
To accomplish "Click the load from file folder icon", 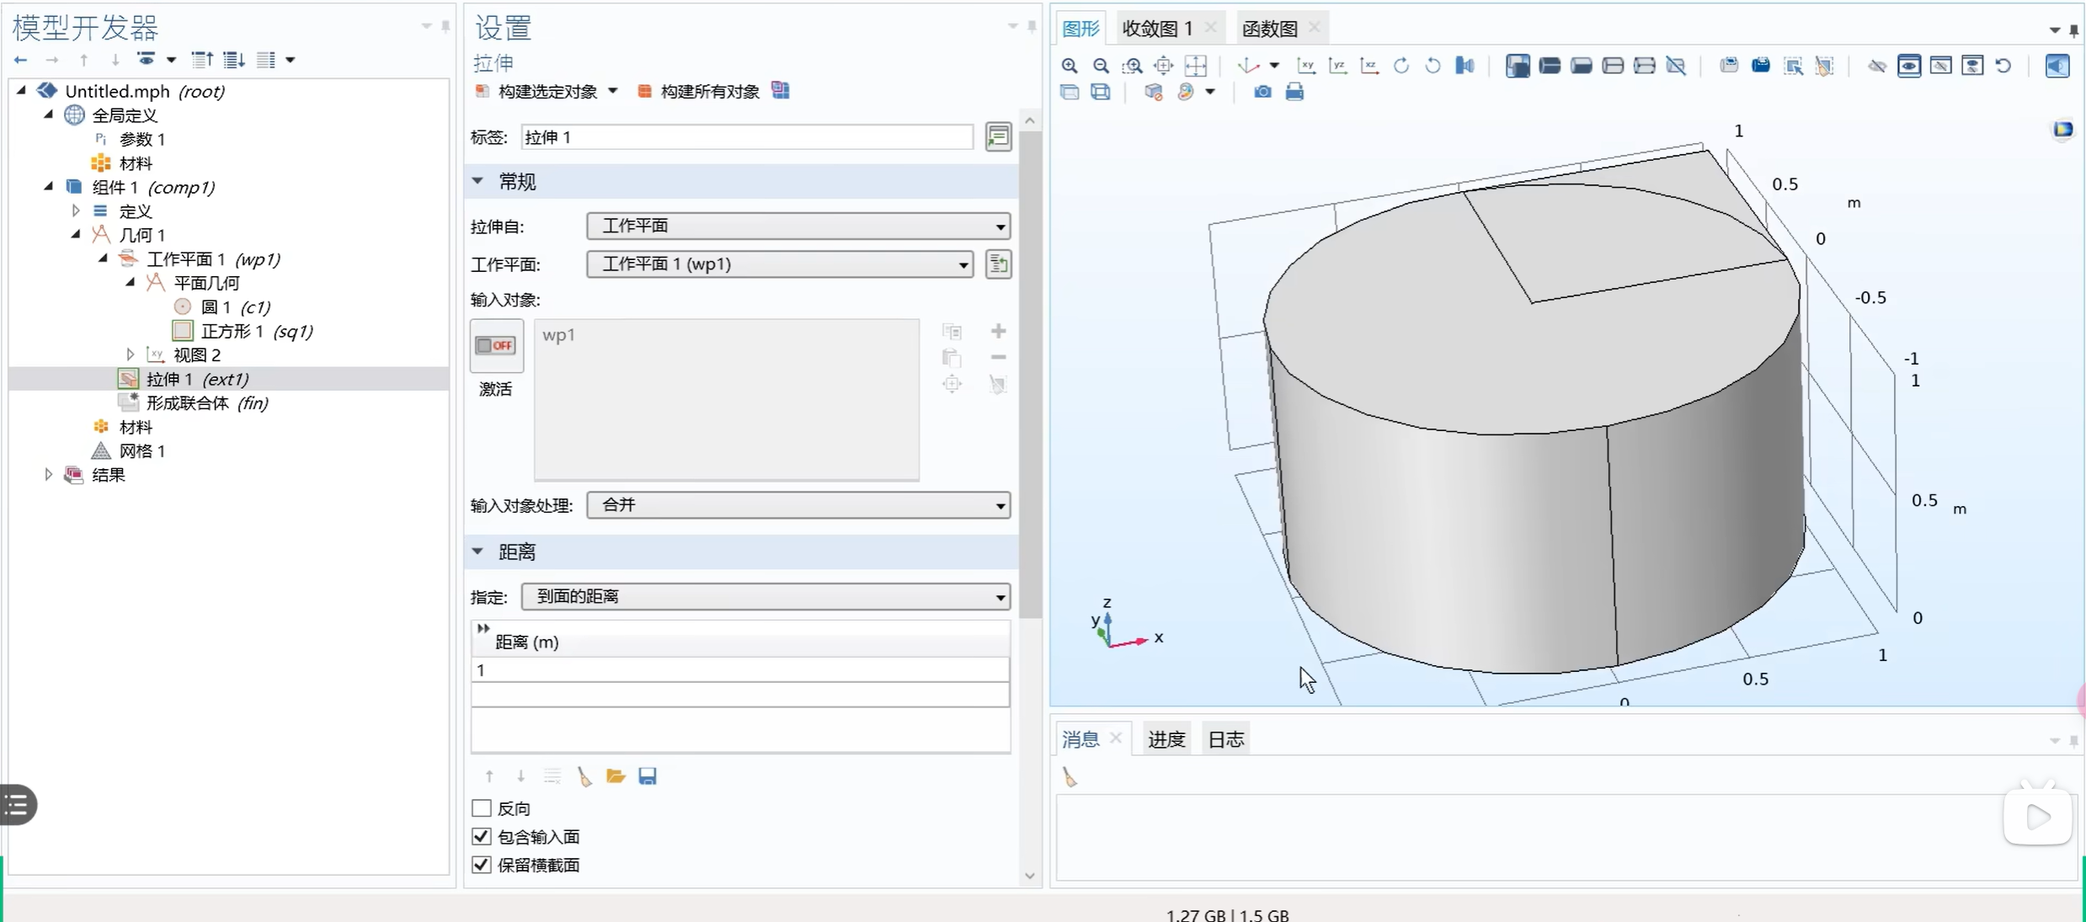I will tap(616, 776).
